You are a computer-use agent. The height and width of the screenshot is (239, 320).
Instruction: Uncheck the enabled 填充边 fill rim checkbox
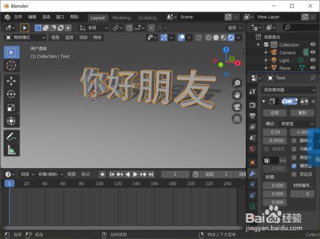294,166
